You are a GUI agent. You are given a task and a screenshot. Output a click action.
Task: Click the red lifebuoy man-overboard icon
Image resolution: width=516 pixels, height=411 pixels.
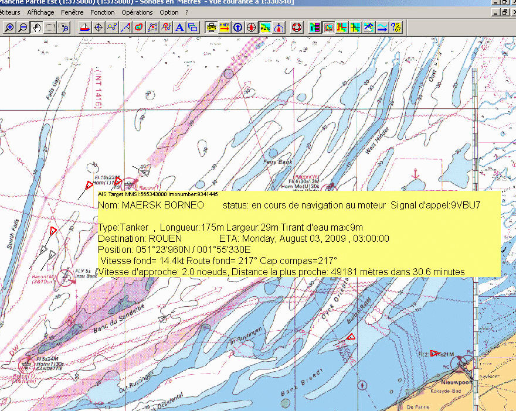pos(297,27)
